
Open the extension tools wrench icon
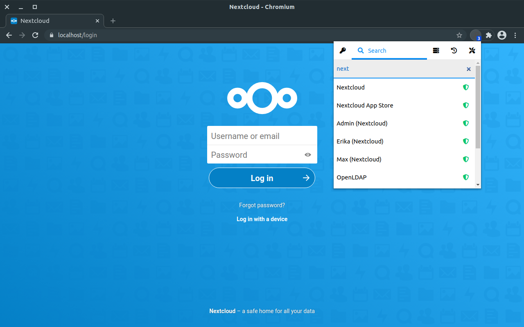click(472, 50)
